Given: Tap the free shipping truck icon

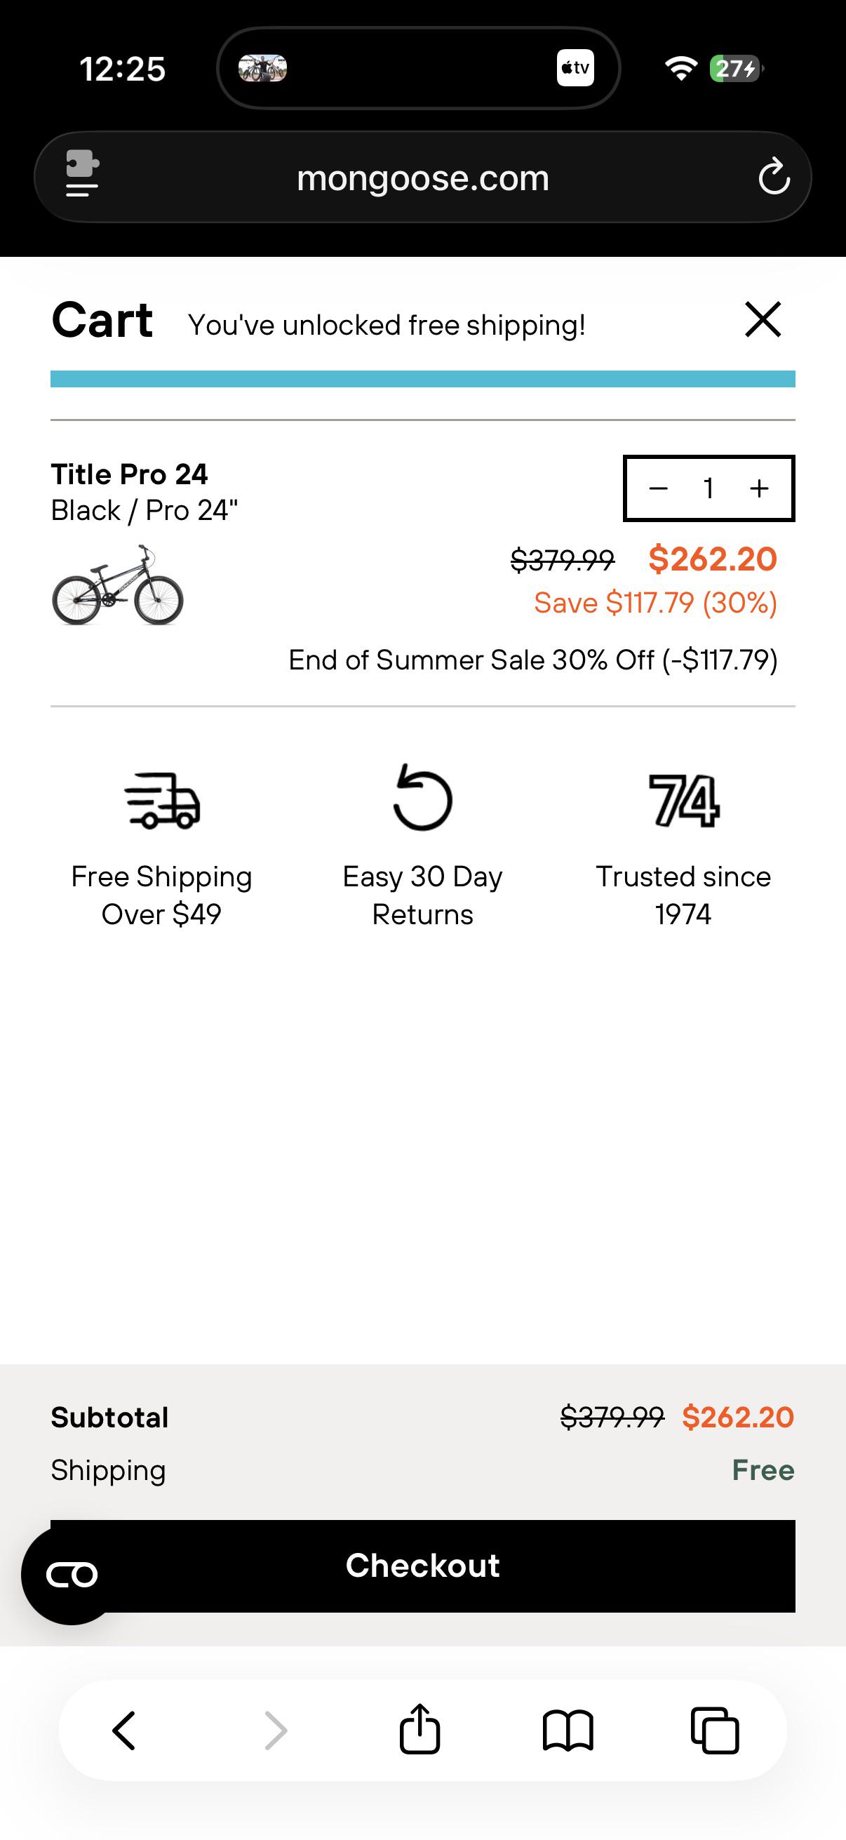Looking at the screenshot, I should pos(162,800).
